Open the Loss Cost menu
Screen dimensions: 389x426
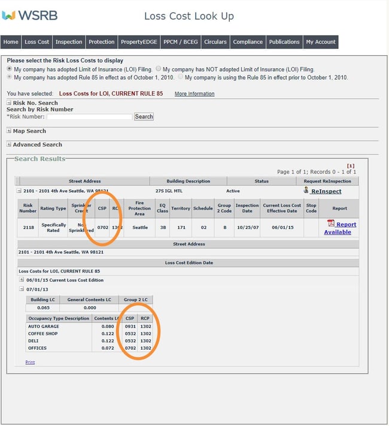coord(37,42)
